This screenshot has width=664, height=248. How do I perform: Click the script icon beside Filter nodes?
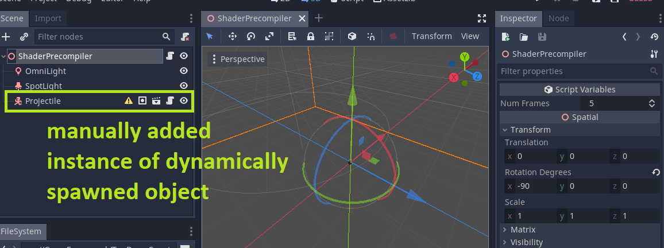pyautogui.click(x=185, y=37)
